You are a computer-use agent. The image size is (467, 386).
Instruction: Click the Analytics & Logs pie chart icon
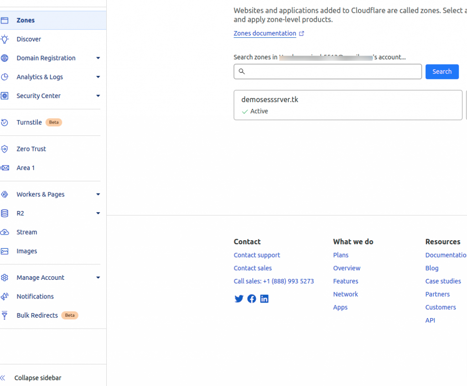[x=5, y=77]
